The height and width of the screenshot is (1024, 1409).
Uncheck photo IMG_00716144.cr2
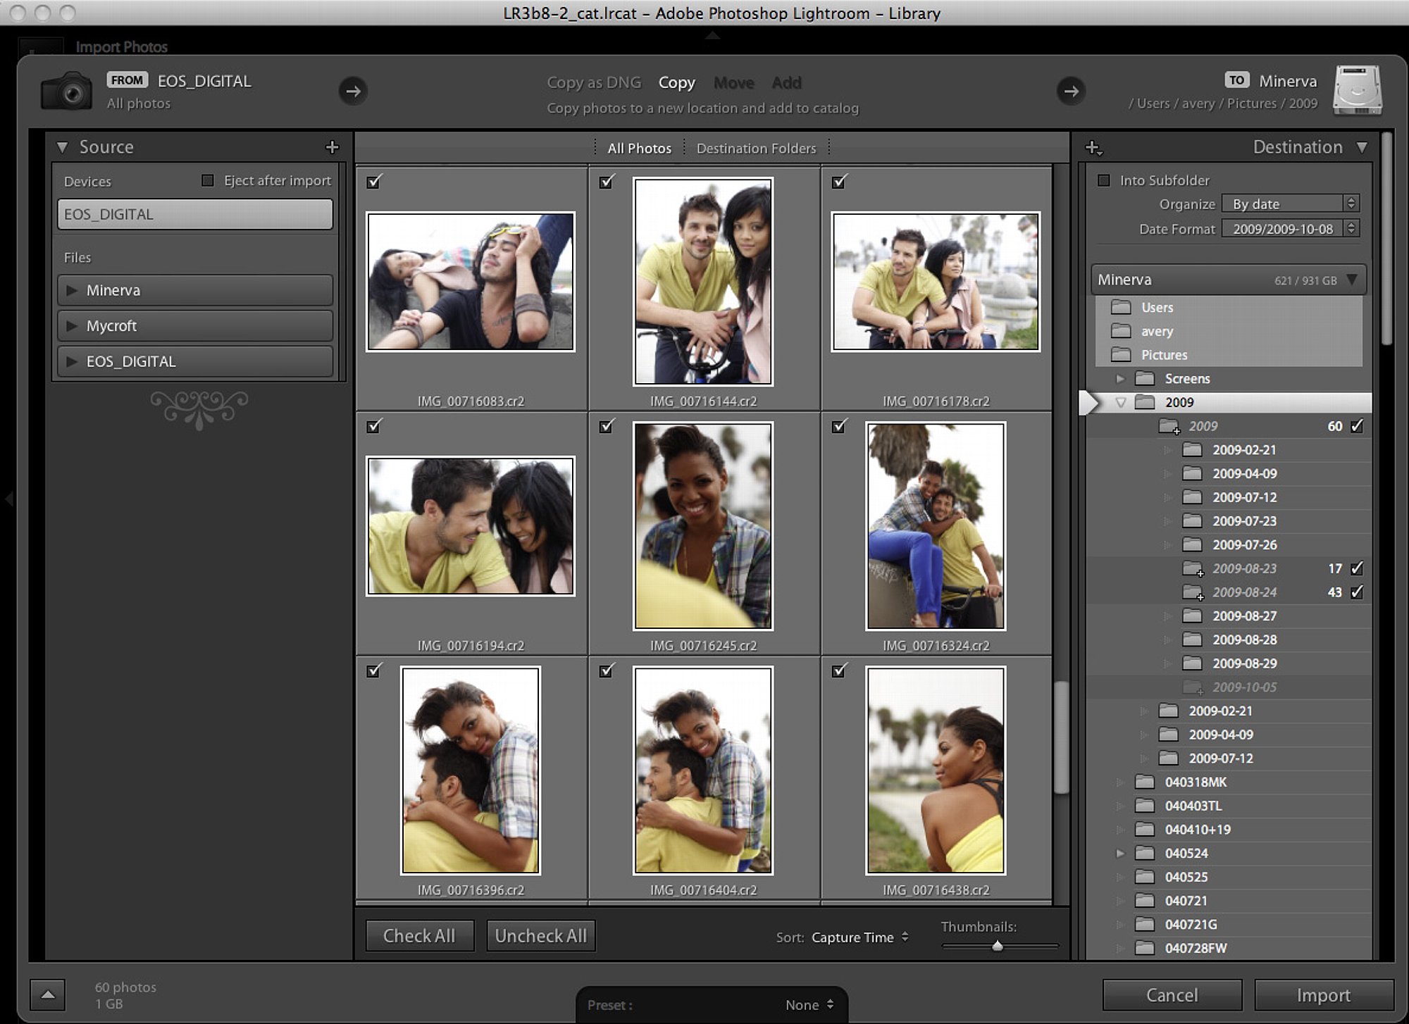pos(607,182)
